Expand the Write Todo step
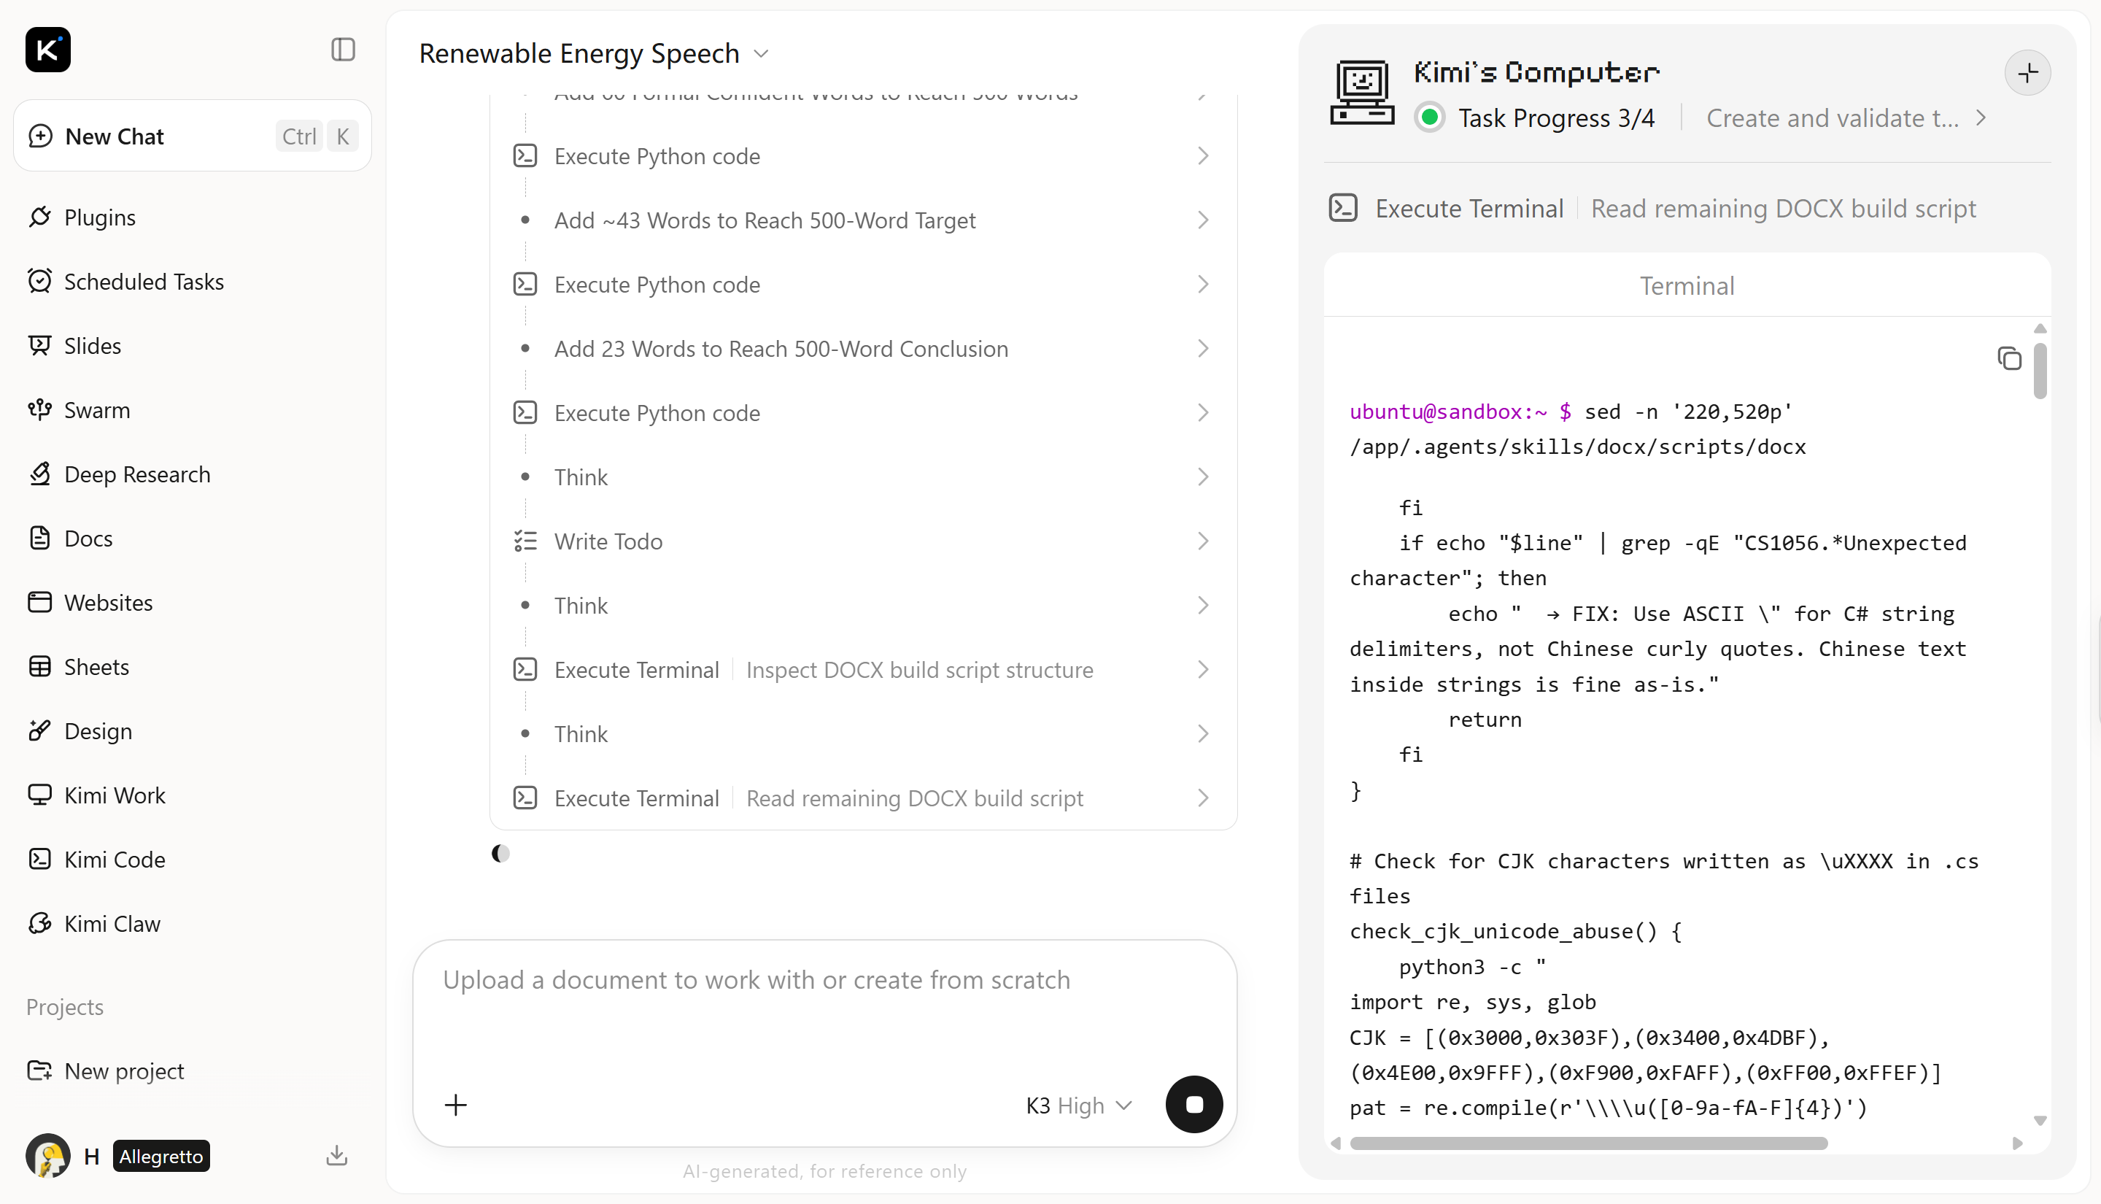 point(863,541)
